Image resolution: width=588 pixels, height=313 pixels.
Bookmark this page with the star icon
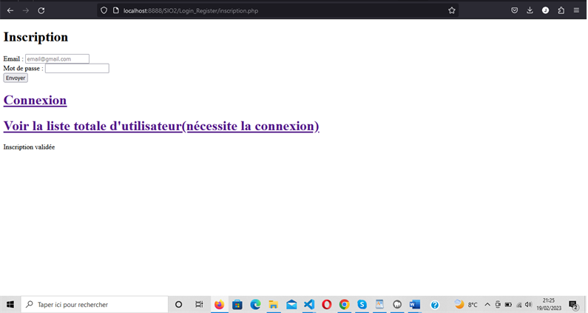[x=451, y=10]
